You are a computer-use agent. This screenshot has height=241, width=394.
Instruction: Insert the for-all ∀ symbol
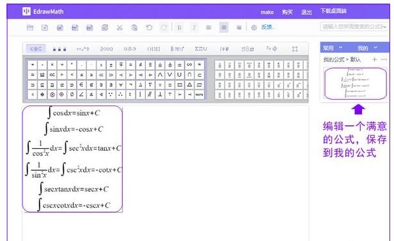[121, 85]
